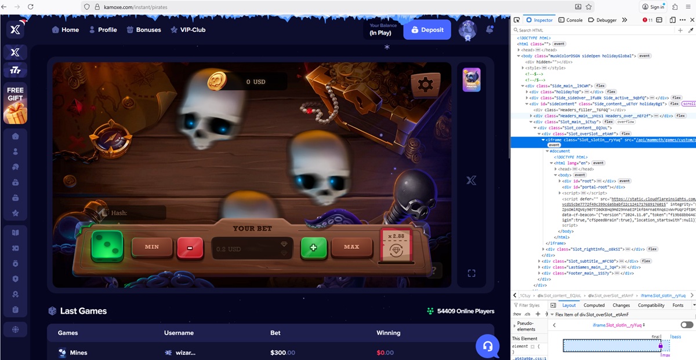Enter fullscreen mode for the game

pyautogui.click(x=472, y=273)
